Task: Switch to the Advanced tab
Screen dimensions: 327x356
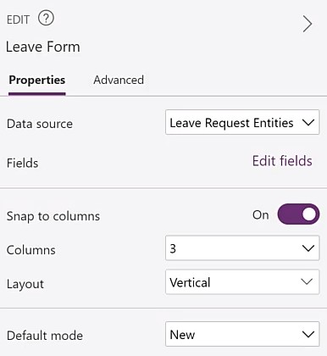Action: pyautogui.click(x=119, y=80)
